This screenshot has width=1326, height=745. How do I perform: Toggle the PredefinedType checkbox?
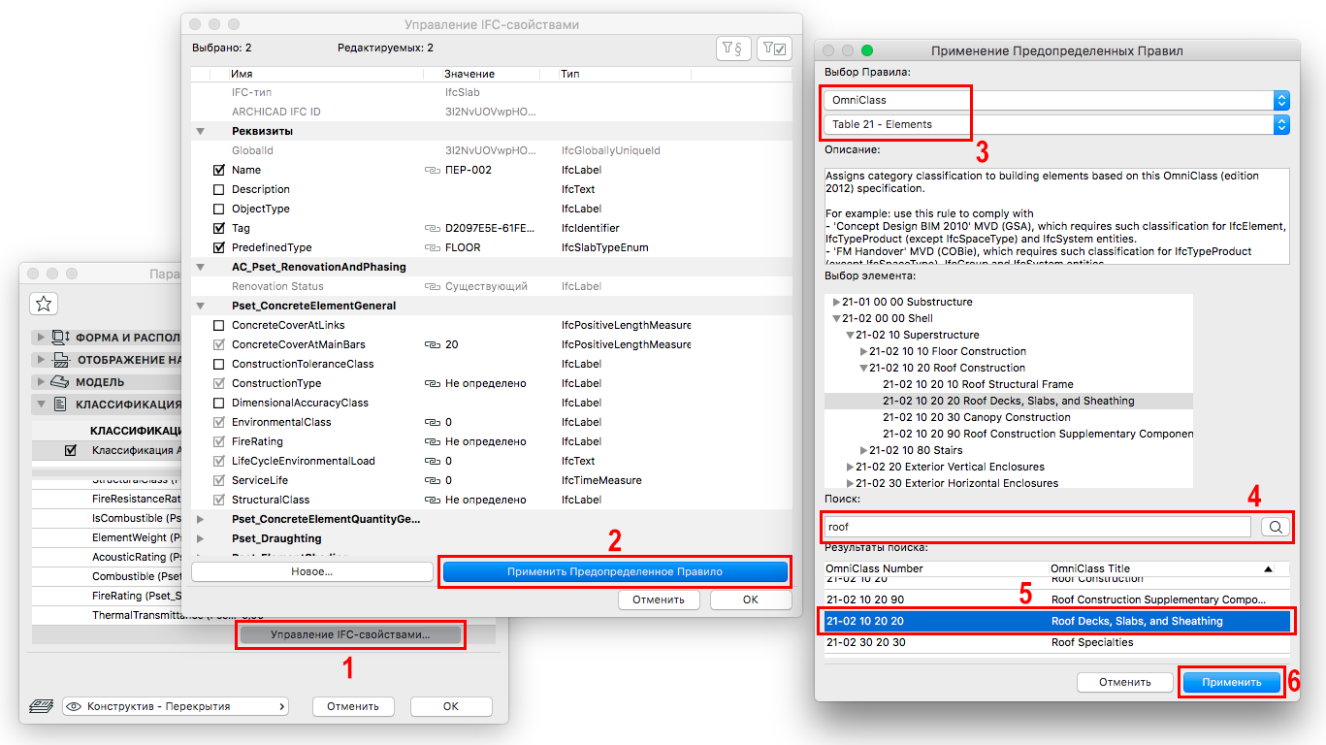pyautogui.click(x=218, y=247)
